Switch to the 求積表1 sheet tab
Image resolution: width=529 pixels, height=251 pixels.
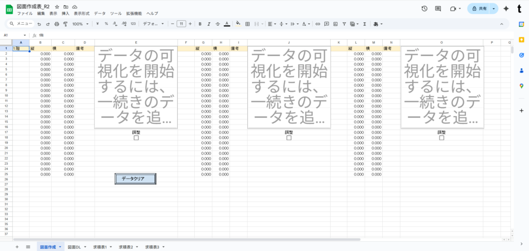pos(103,247)
